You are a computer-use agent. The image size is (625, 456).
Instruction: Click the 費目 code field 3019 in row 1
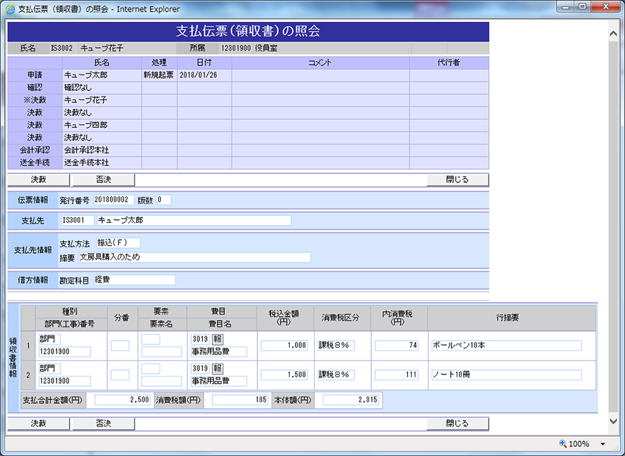(200, 339)
